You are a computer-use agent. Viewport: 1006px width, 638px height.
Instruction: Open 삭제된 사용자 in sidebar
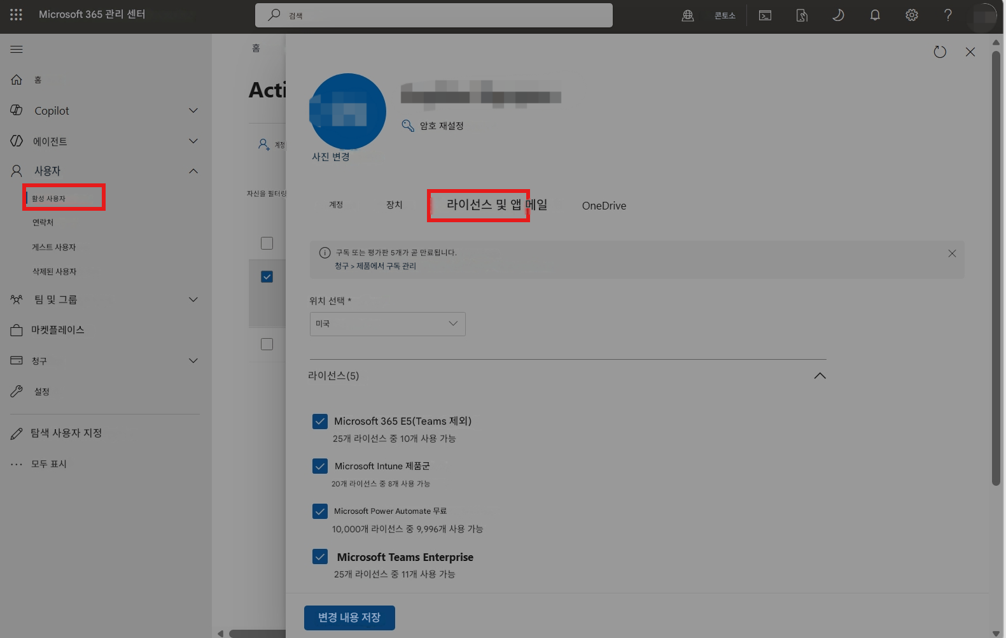tap(55, 271)
